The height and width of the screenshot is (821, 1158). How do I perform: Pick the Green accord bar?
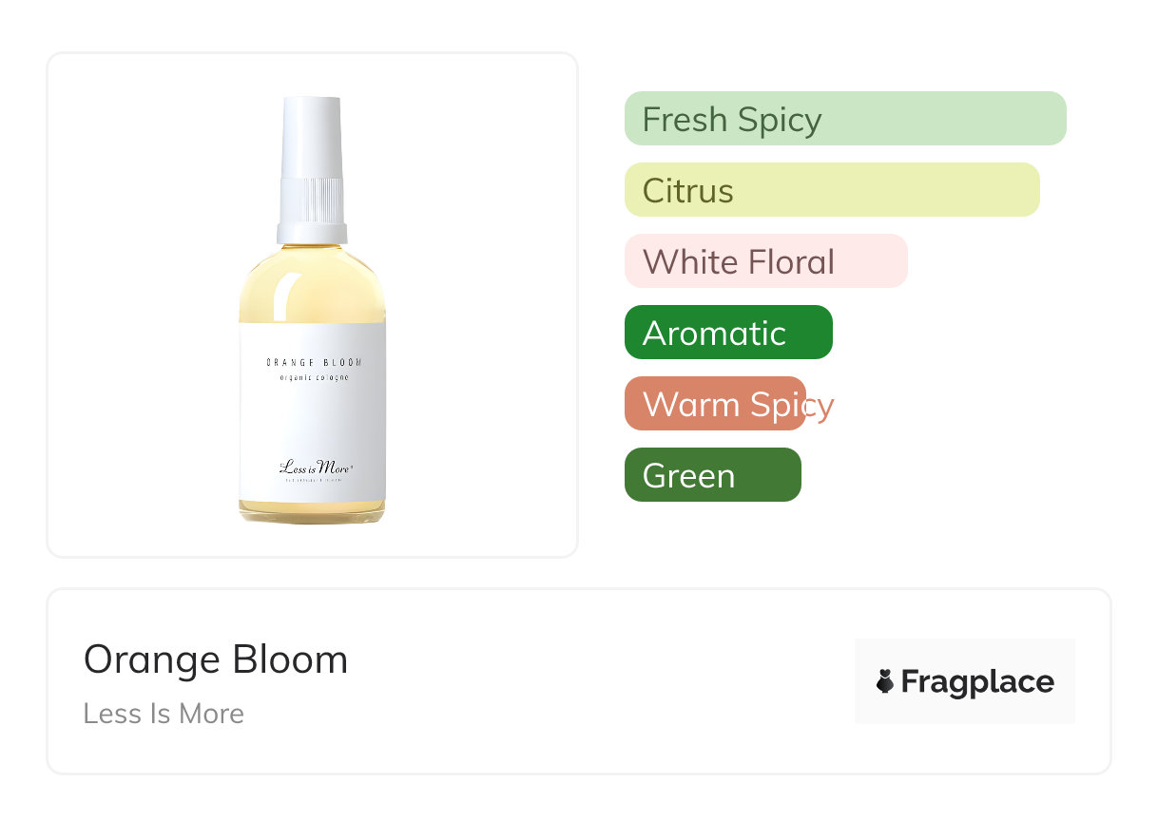point(712,475)
